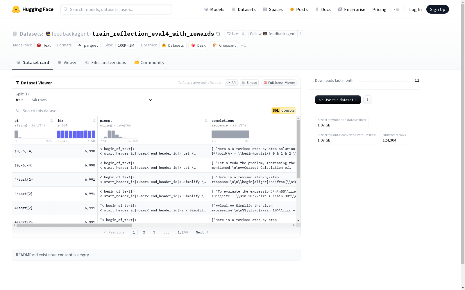Open Files and versions tab

(105, 62)
